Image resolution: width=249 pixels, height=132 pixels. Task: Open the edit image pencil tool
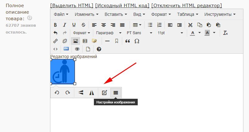click(x=104, y=93)
